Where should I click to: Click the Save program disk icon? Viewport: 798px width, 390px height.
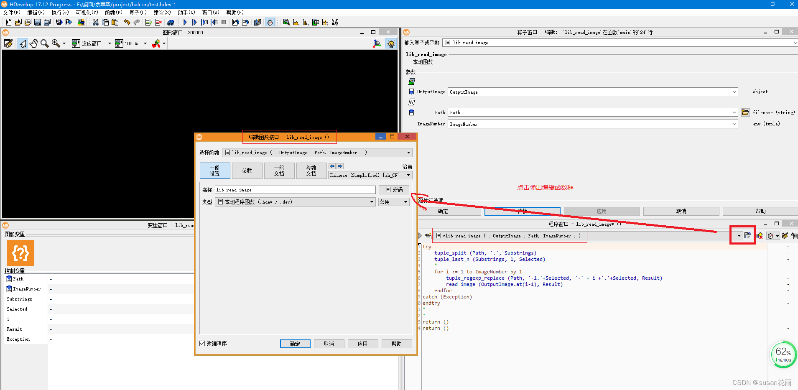(38, 22)
